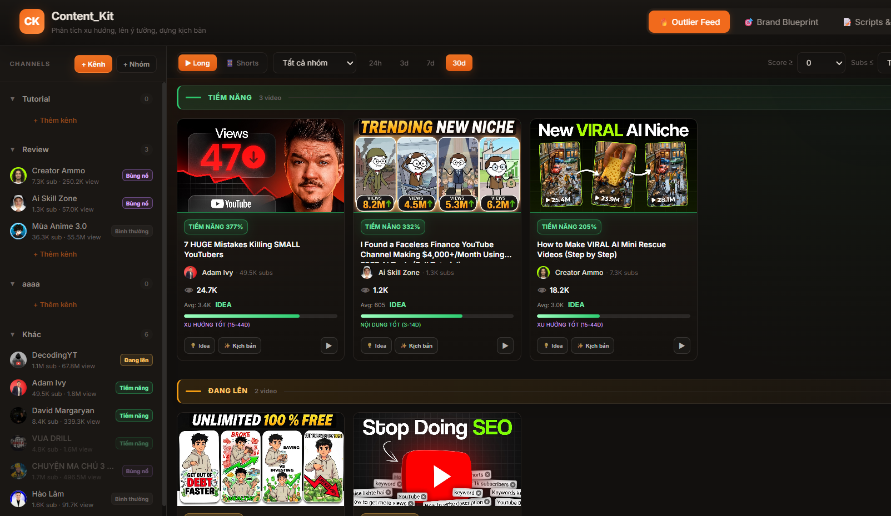Click Kịch bản on Faceless Finance card
This screenshot has width=891, height=516.
point(416,345)
